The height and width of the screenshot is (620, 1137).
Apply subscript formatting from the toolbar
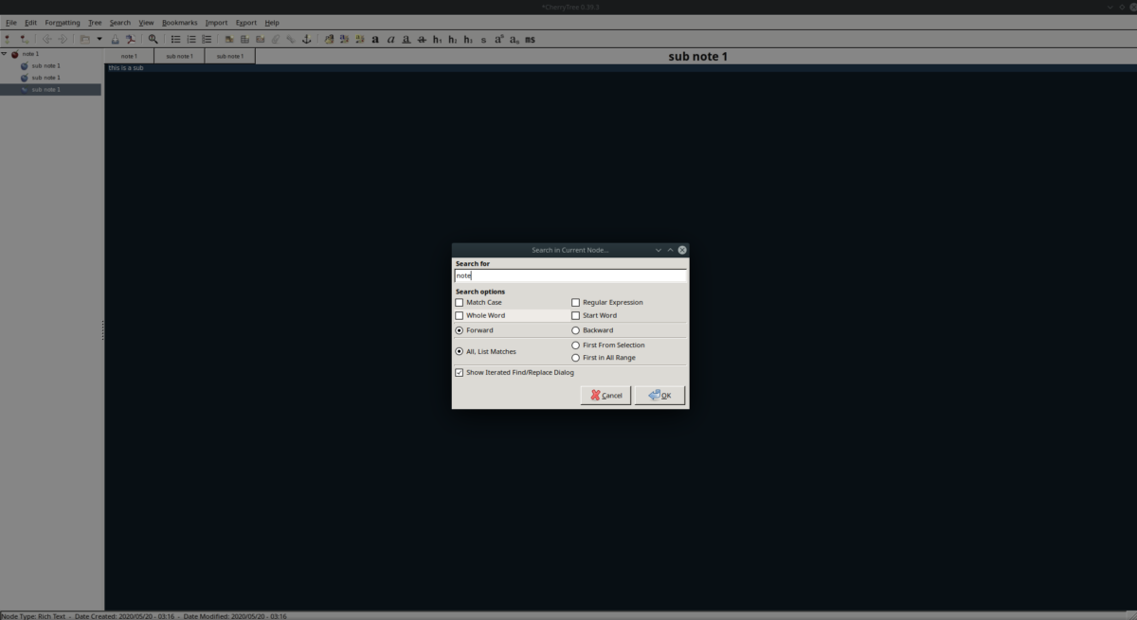point(514,39)
